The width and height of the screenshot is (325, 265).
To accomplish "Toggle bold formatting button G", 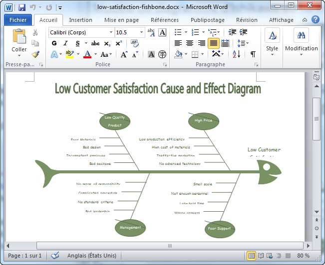I will coord(54,43).
